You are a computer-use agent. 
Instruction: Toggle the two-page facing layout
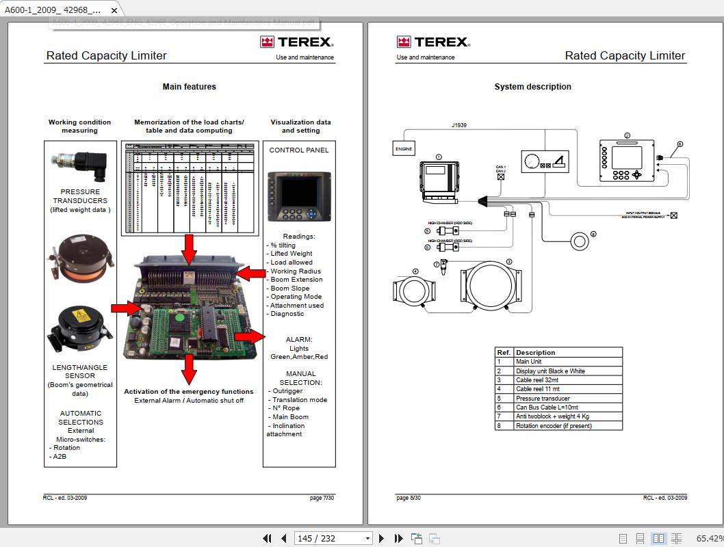(658, 539)
